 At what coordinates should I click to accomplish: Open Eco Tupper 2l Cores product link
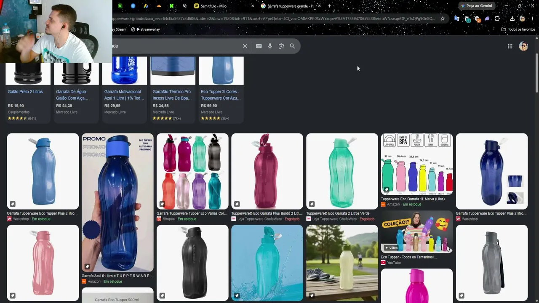pyautogui.click(x=221, y=95)
